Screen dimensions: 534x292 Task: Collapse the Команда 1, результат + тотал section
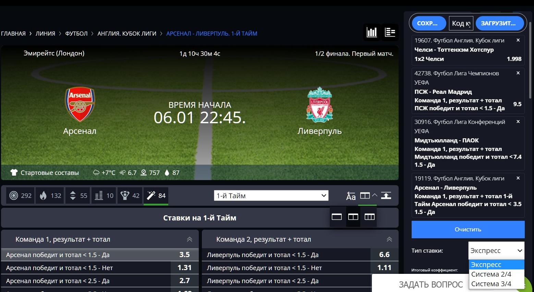click(x=190, y=239)
